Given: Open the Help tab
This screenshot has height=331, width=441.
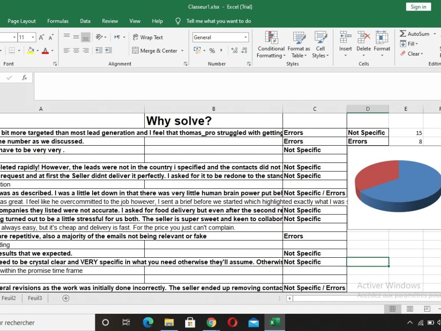Looking at the screenshot, I should point(157,21).
